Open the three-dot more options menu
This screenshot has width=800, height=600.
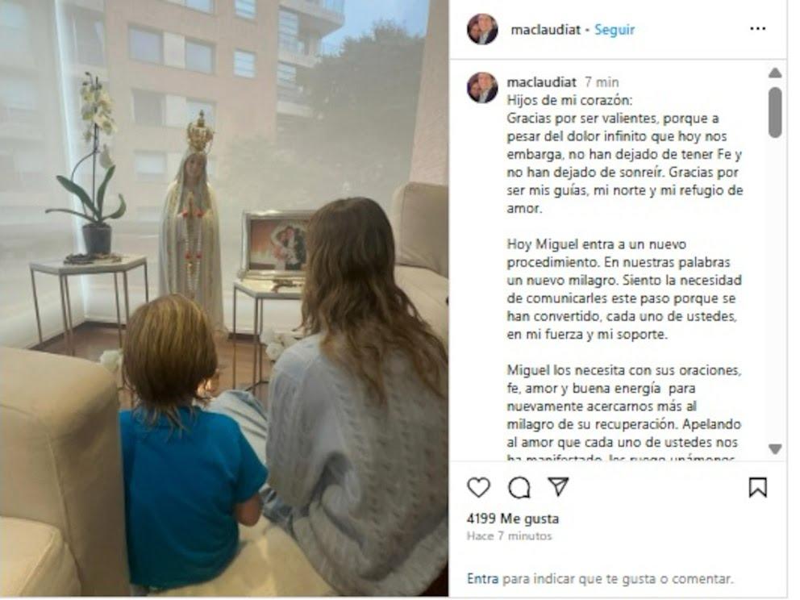(x=757, y=28)
